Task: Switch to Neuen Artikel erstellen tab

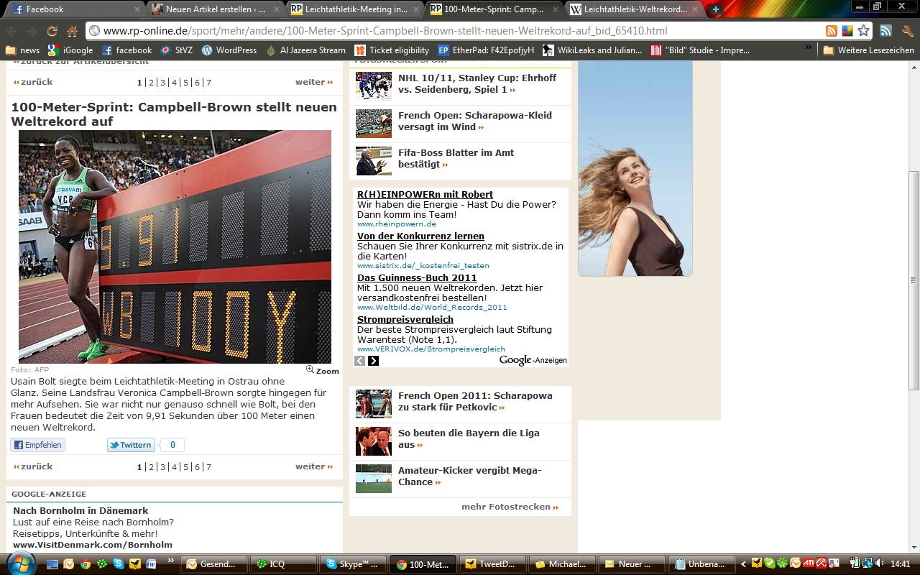Action: click(x=214, y=9)
